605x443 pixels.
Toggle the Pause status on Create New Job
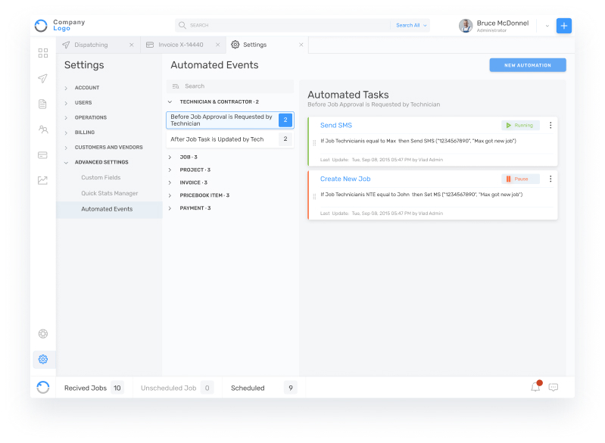coord(520,179)
